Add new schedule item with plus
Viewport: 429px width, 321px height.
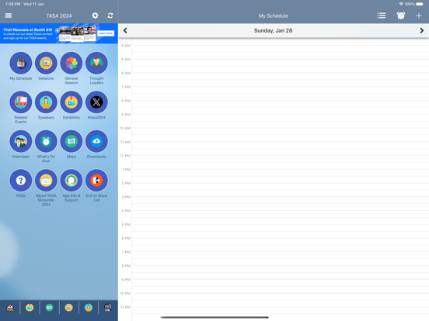tap(419, 16)
